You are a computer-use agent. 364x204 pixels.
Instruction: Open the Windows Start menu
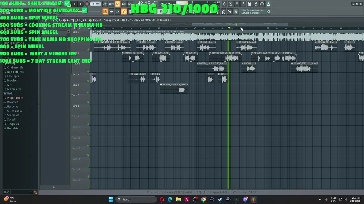111,199
